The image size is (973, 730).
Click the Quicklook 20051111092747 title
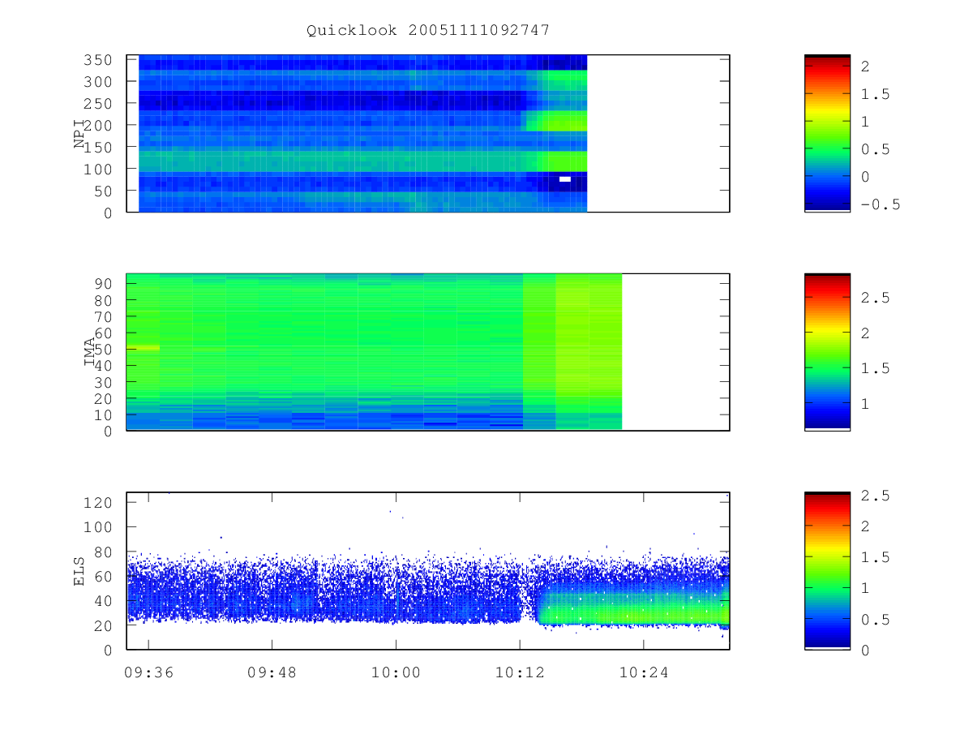click(x=428, y=30)
